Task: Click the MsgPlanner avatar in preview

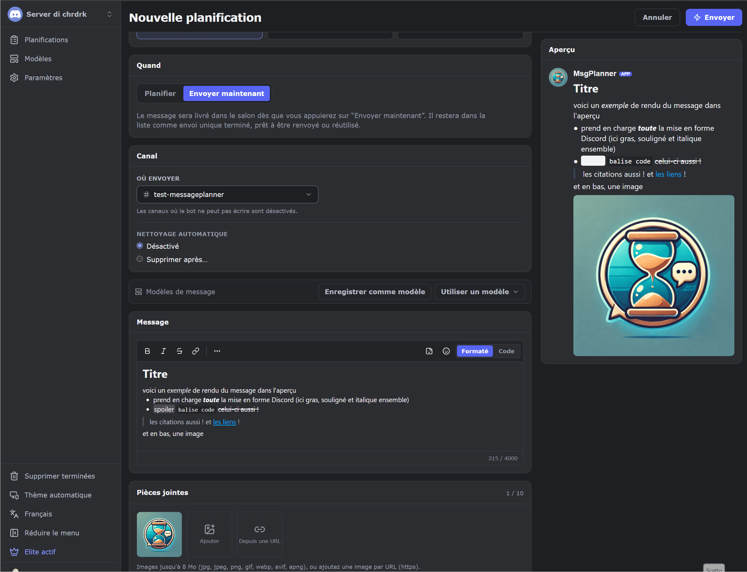Action: pyautogui.click(x=558, y=78)
